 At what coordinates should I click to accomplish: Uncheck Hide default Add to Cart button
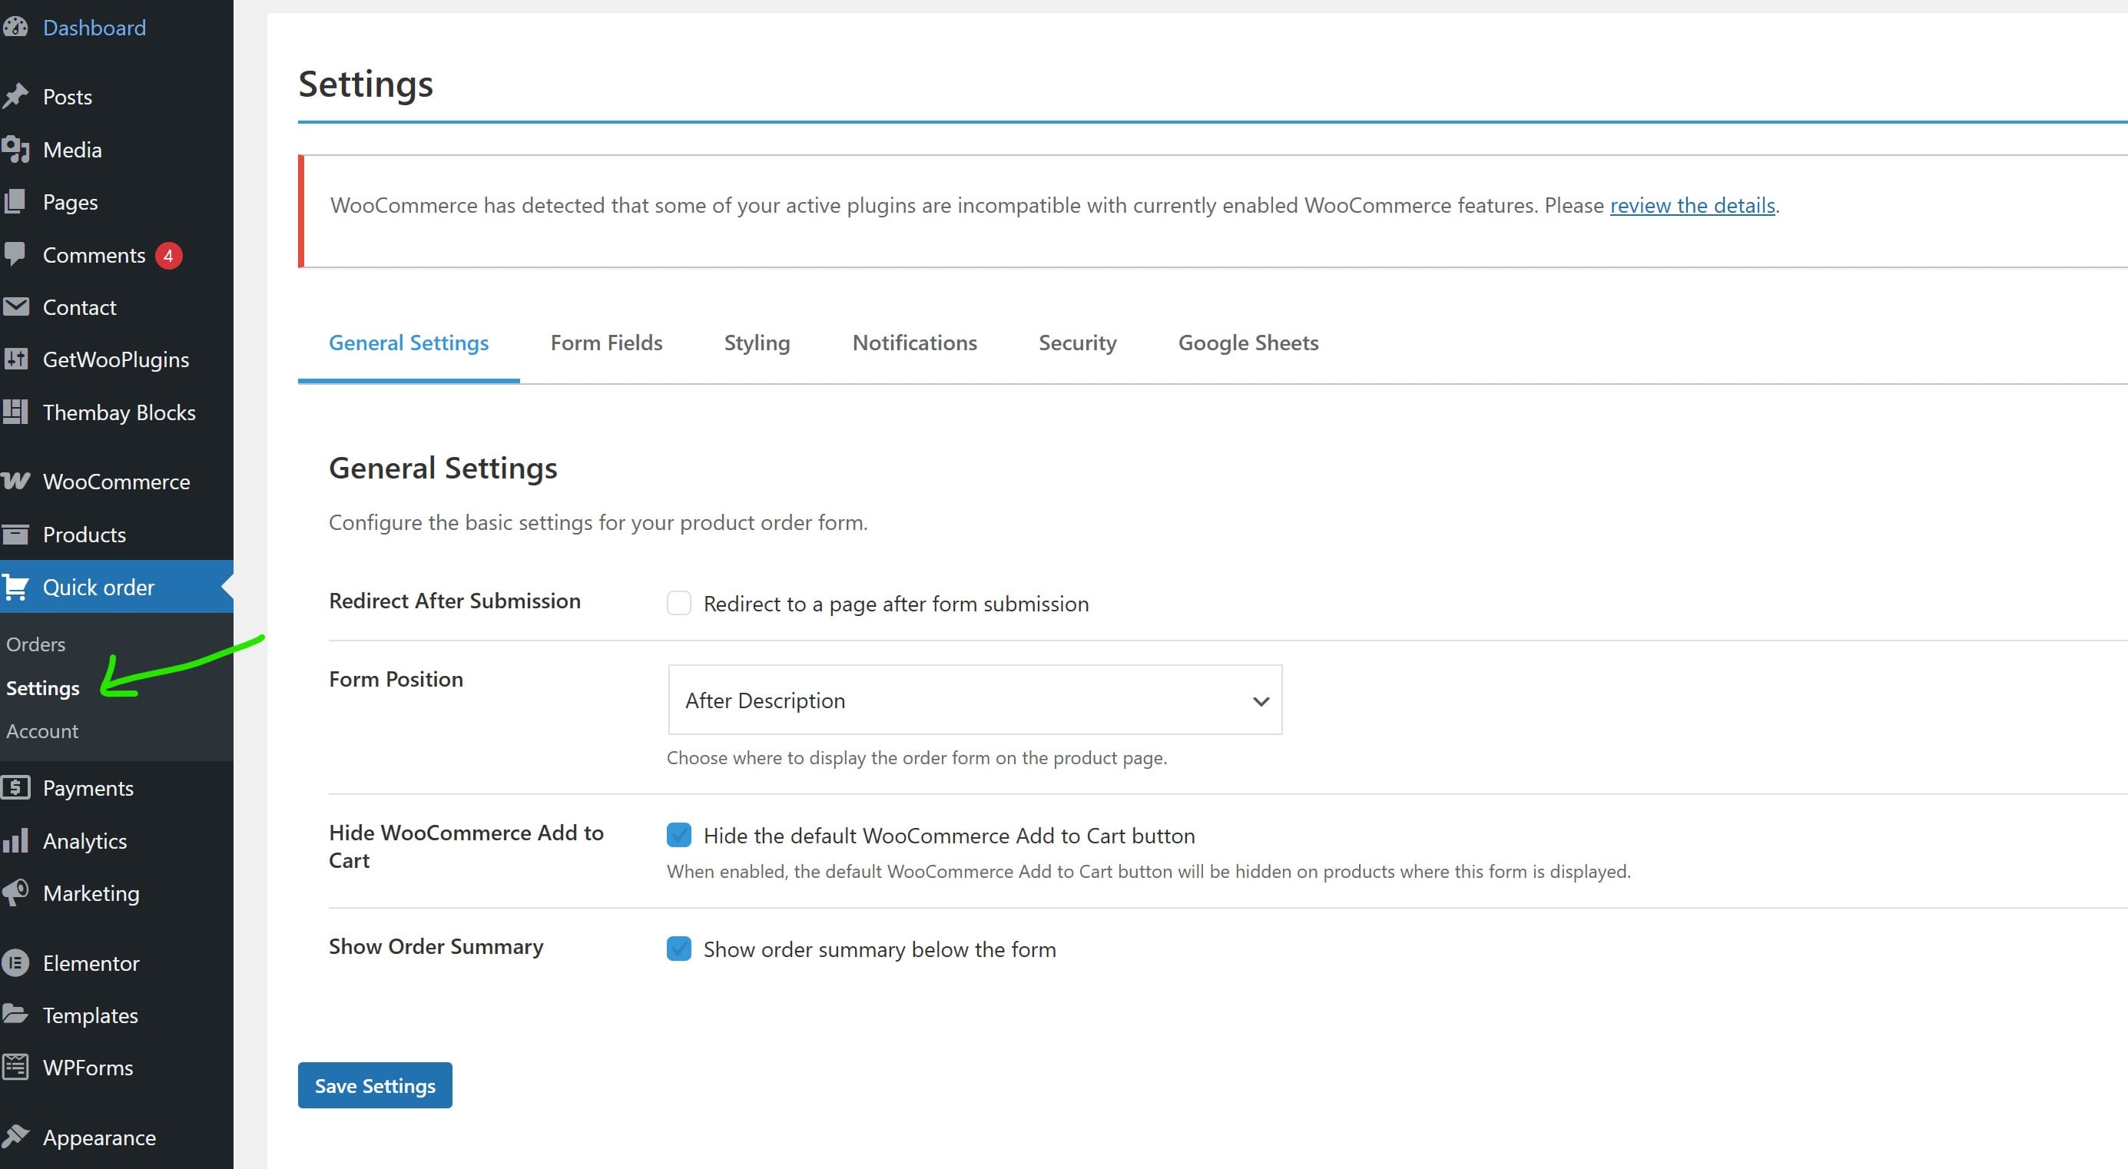click(x=679, y=835)
